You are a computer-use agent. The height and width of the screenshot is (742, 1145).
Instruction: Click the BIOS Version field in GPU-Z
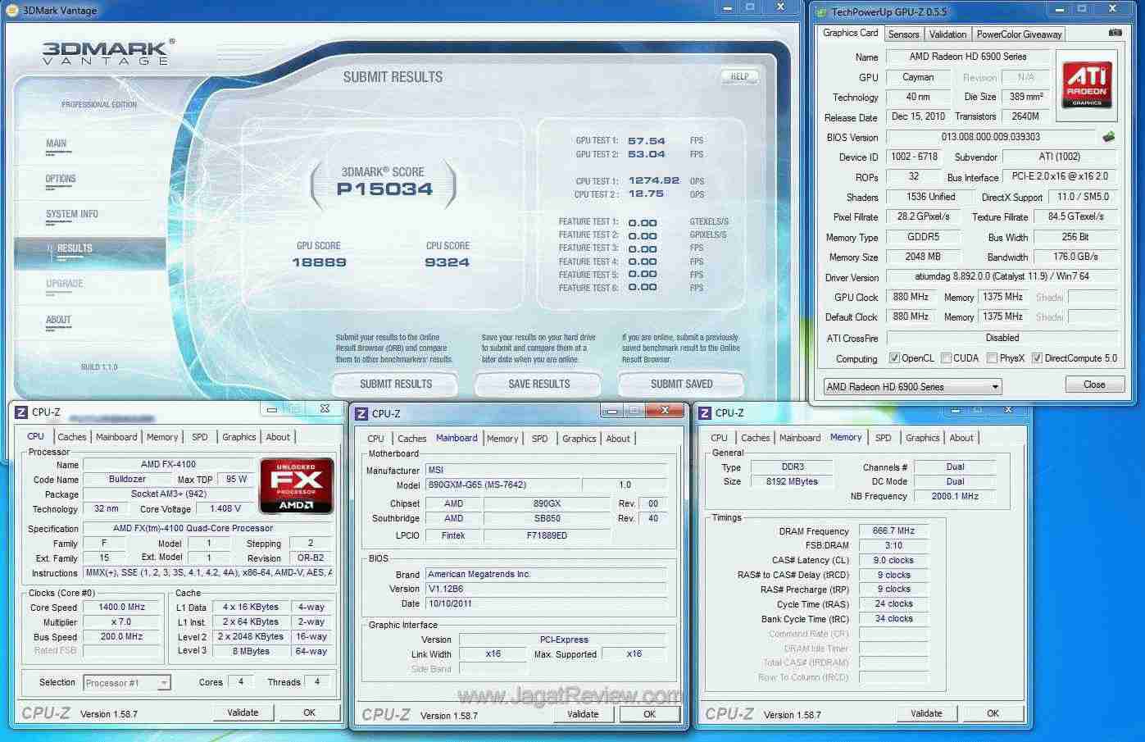[x=990, y=137]
